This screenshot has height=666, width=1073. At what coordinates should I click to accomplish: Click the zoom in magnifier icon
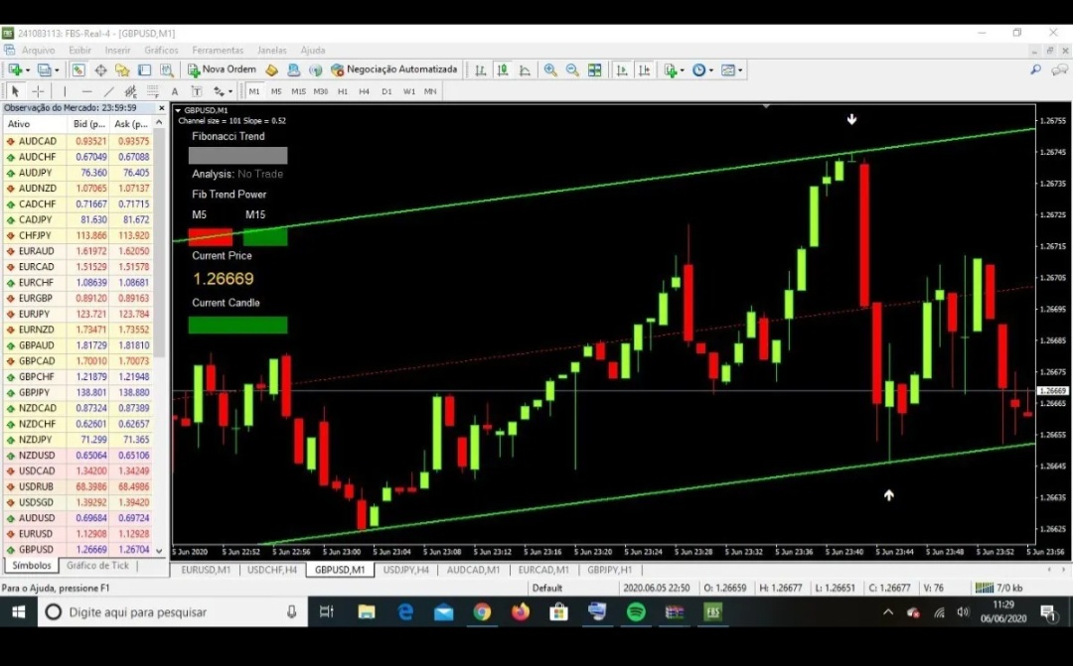[550, 69]
